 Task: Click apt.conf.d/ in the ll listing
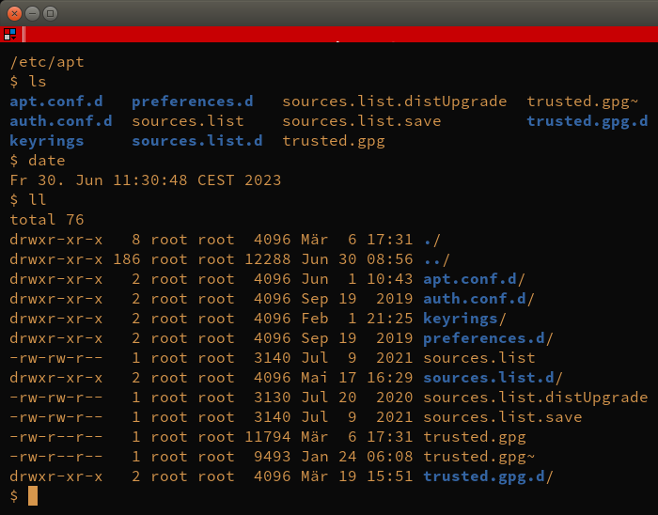point(474,279)
